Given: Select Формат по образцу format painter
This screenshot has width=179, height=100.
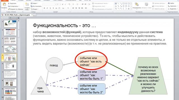Looking at the screenshot, I should click(15, 9).
